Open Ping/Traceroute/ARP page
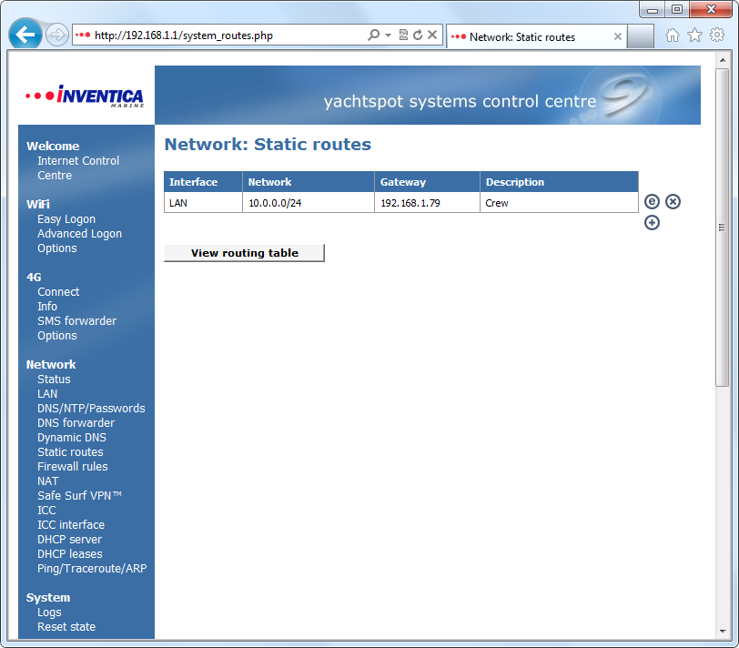This screenshot has height=648, width=739. click(x=92, y=569)
